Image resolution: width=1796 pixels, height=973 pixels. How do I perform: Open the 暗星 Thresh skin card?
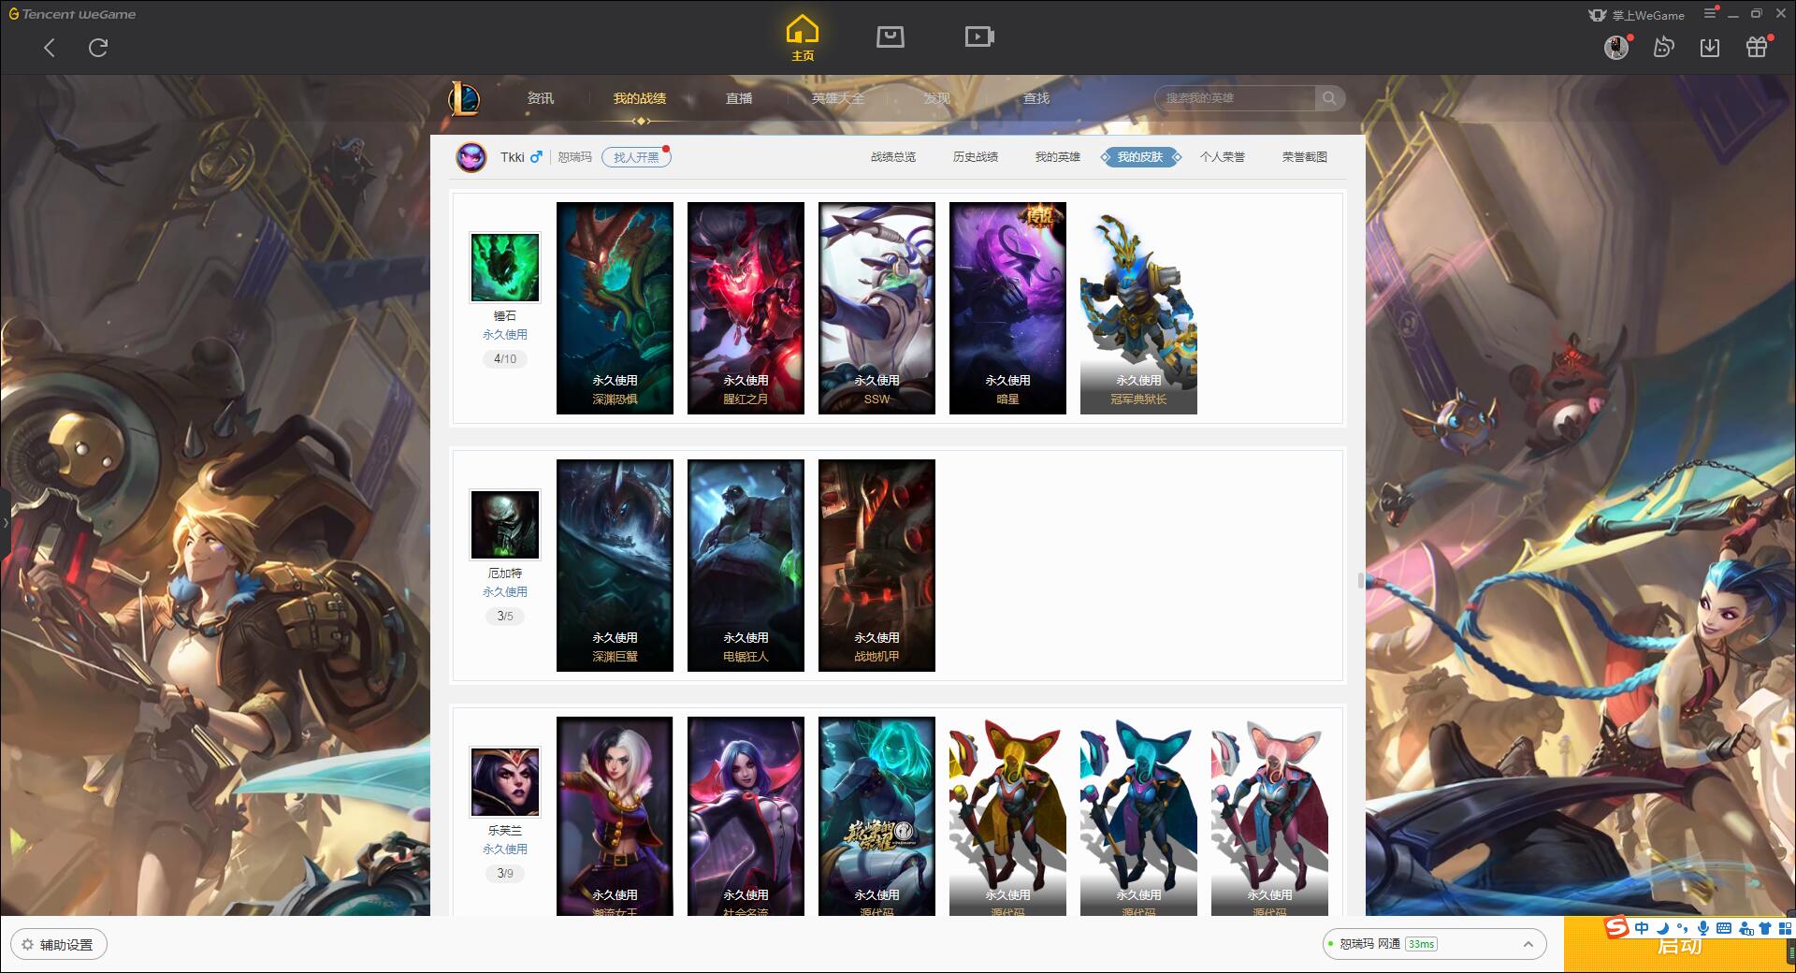click(1007, 308)
